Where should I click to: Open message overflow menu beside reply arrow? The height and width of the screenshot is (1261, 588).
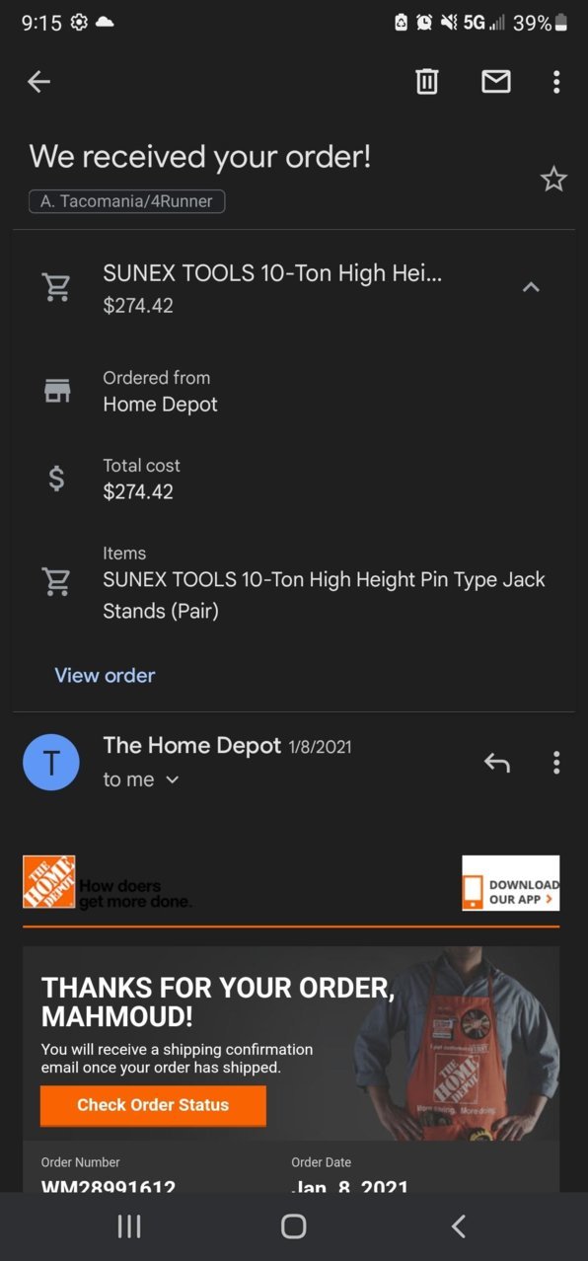pos(556,762)
